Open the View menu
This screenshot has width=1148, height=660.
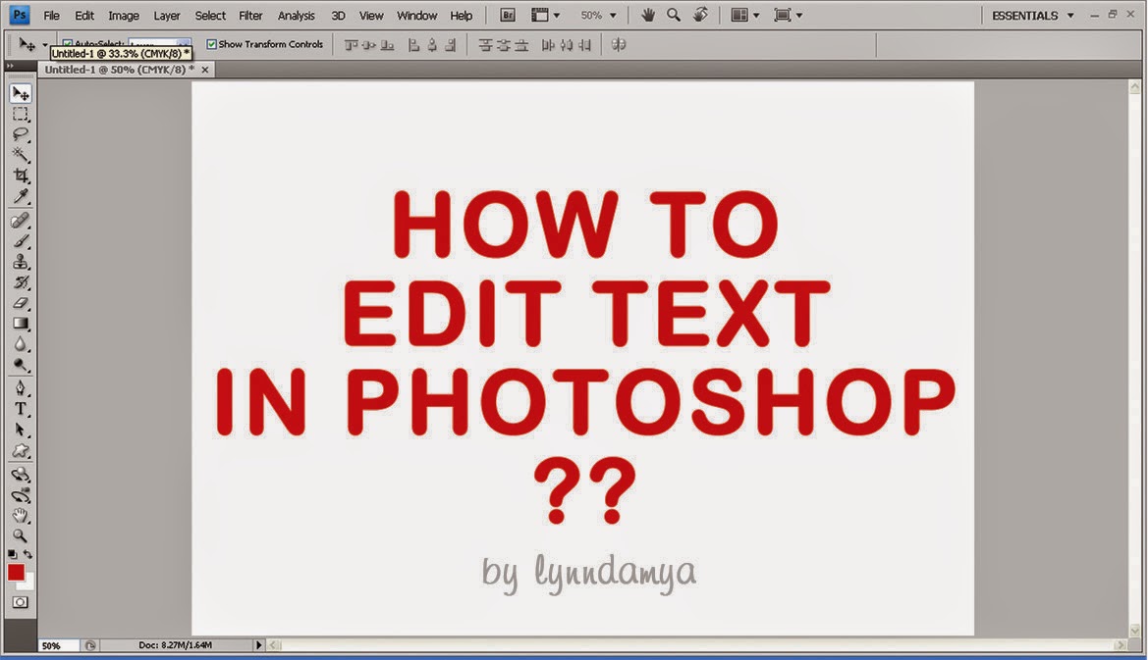370,16
